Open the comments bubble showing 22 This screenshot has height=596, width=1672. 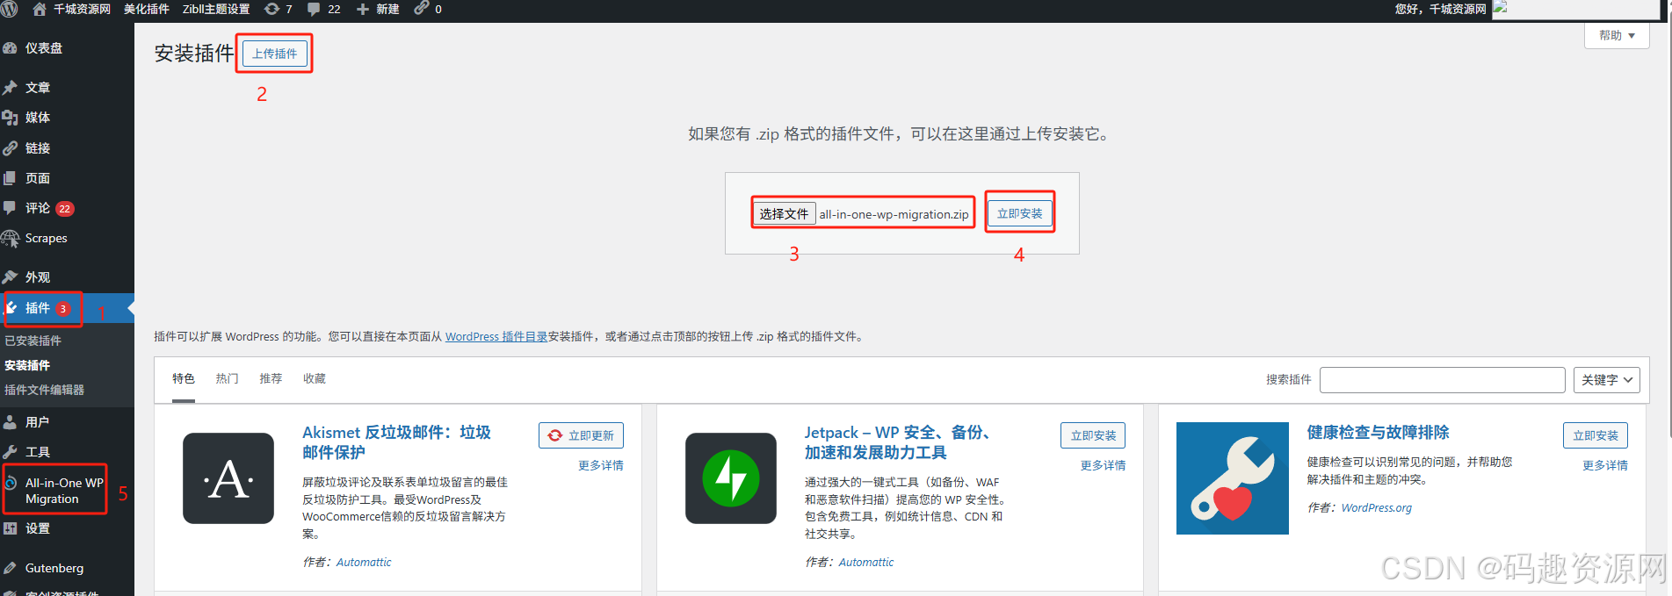click(314, 9)
